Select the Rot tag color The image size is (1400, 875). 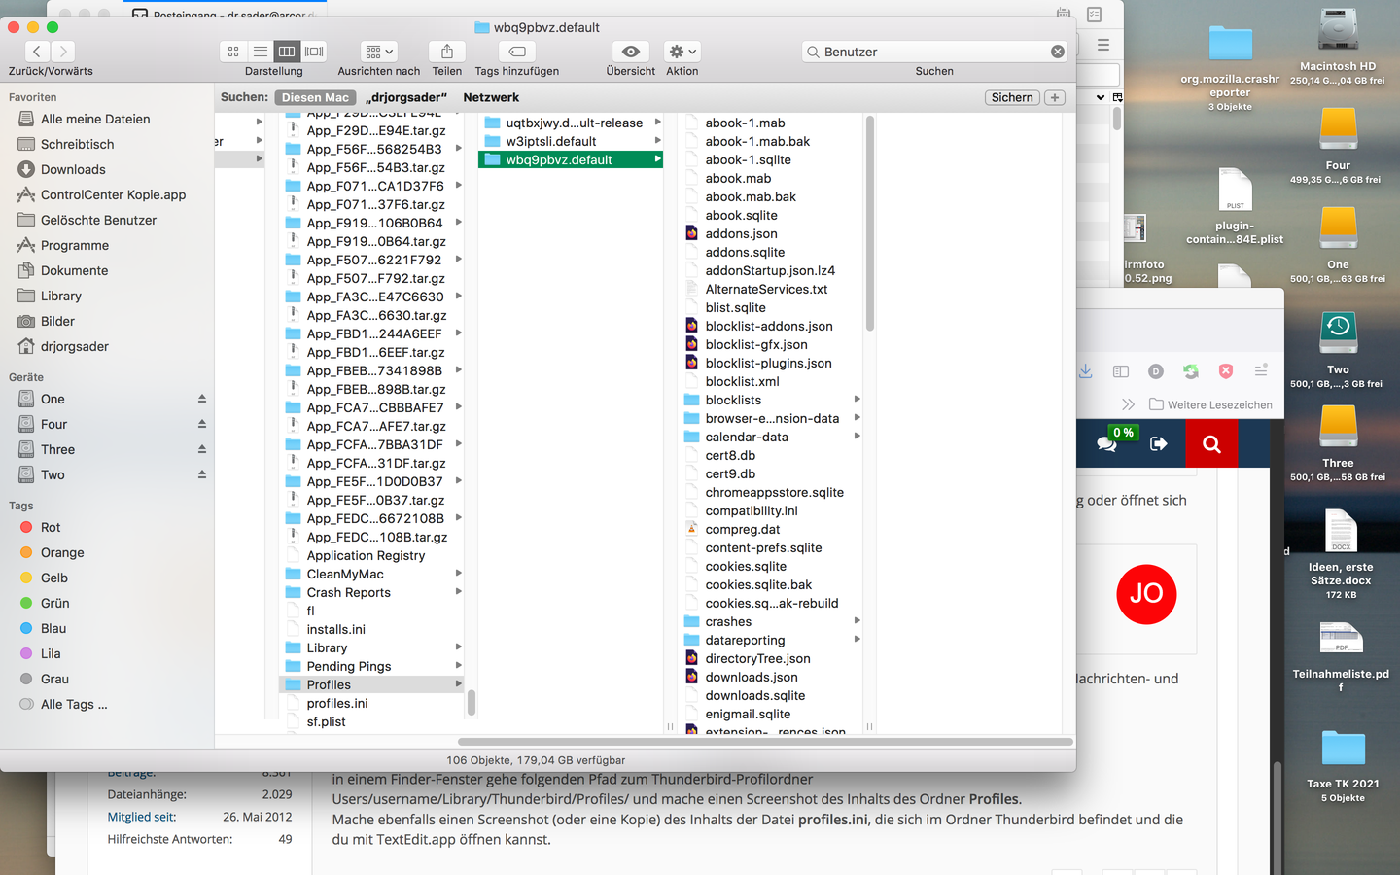tap(51, 527)
